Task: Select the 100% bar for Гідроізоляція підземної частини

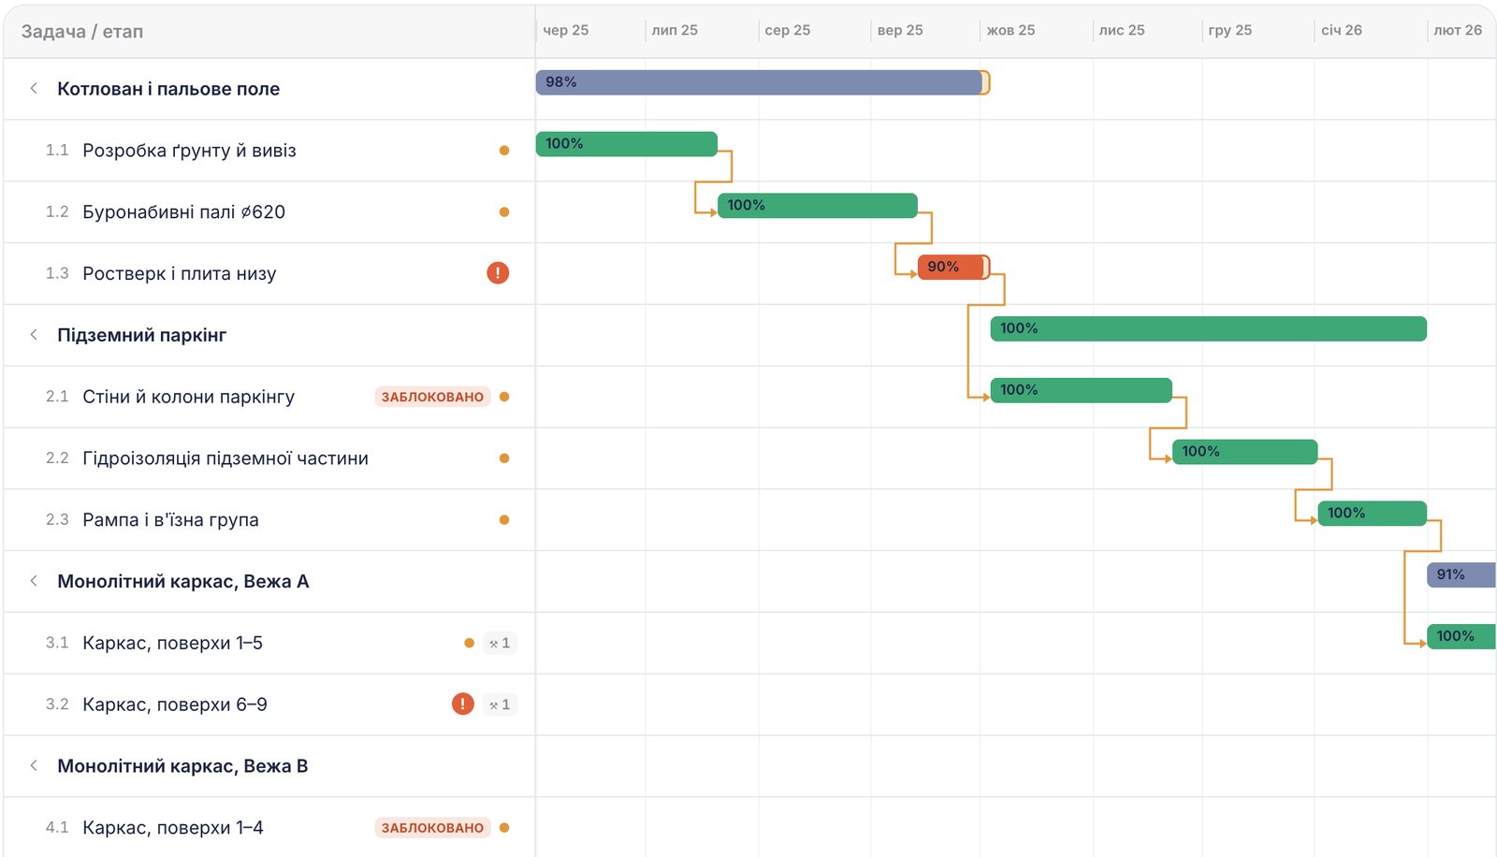Action: pos(1245,452)
